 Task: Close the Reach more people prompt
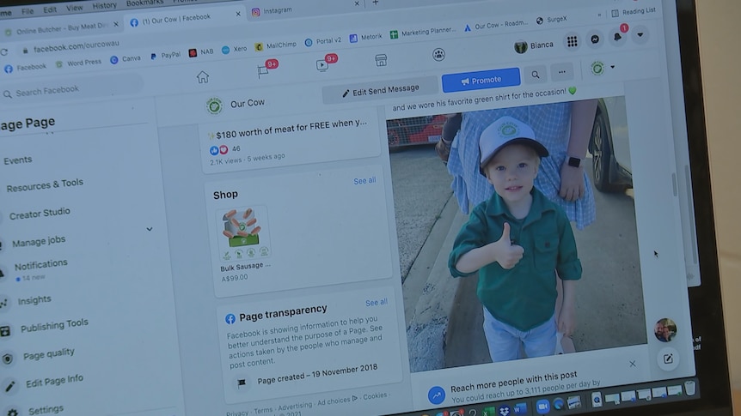tap(633, 365)
